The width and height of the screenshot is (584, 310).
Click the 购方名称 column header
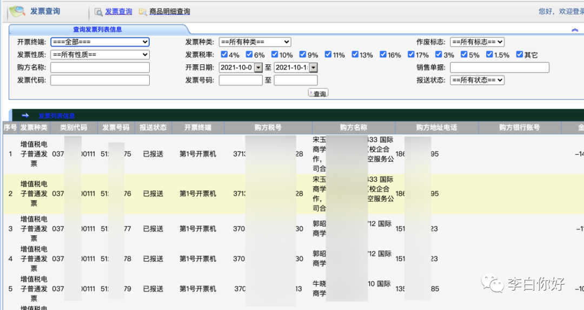tap(354, 128)
